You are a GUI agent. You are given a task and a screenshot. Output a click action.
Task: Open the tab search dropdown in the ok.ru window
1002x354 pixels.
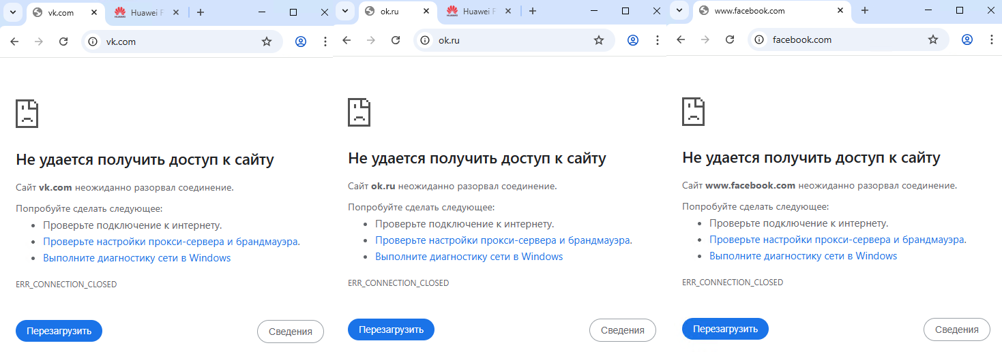[345, 11]
